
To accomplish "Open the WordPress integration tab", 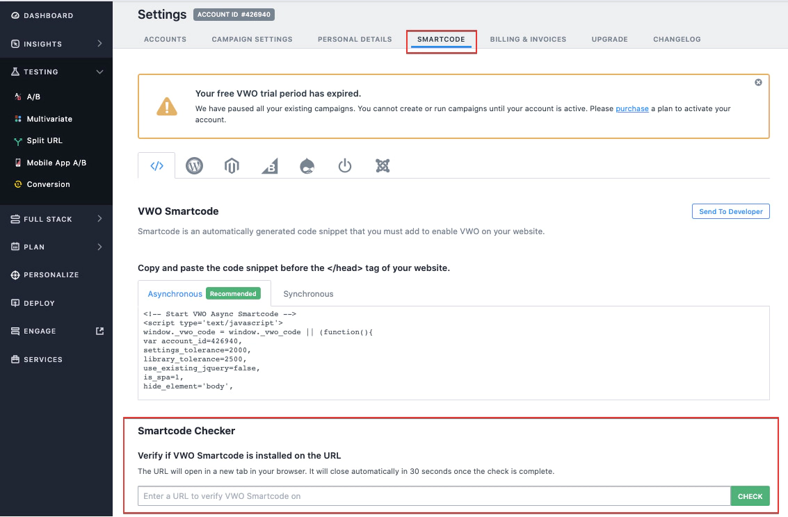I will [194, 165].
